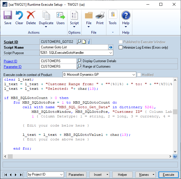This screenshot has width=181, height=179.
Task: Click horizontal scrollbar right arrow
Action: click(x=170, y=156)
